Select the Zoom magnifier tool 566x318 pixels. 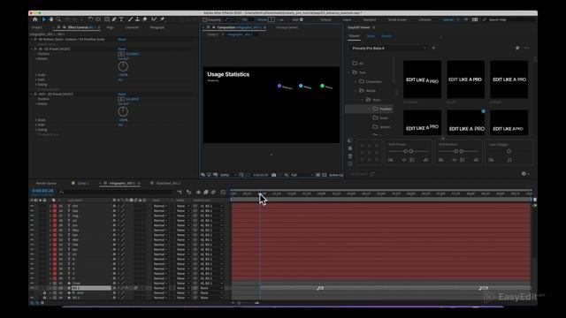pos(58,19)
